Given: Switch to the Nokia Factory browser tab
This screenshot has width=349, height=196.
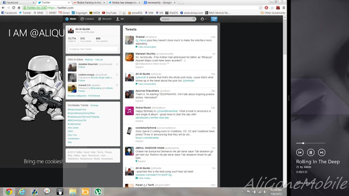Looking at the screenshot, I should 89,2.
